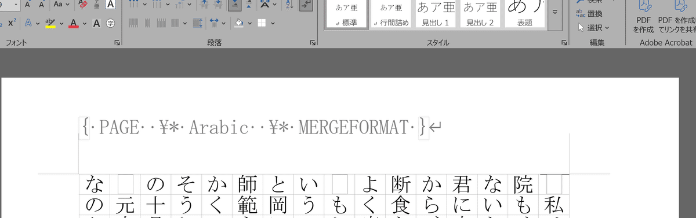Expand the styles gallery more button
Image resolution: width=696 pixels, height=218 pixels.
pos(554,12)
